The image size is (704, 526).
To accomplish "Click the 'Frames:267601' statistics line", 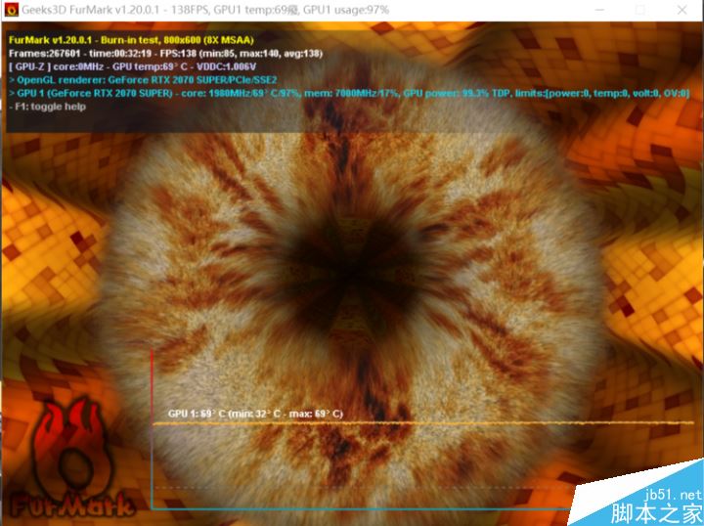I will [x=165, y=54].
